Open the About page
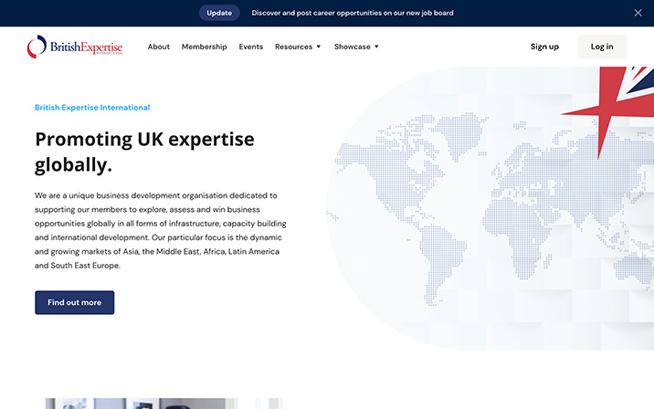Image resolution: width=654 pixels, height=409 pixels. click(x=159, y=47)
